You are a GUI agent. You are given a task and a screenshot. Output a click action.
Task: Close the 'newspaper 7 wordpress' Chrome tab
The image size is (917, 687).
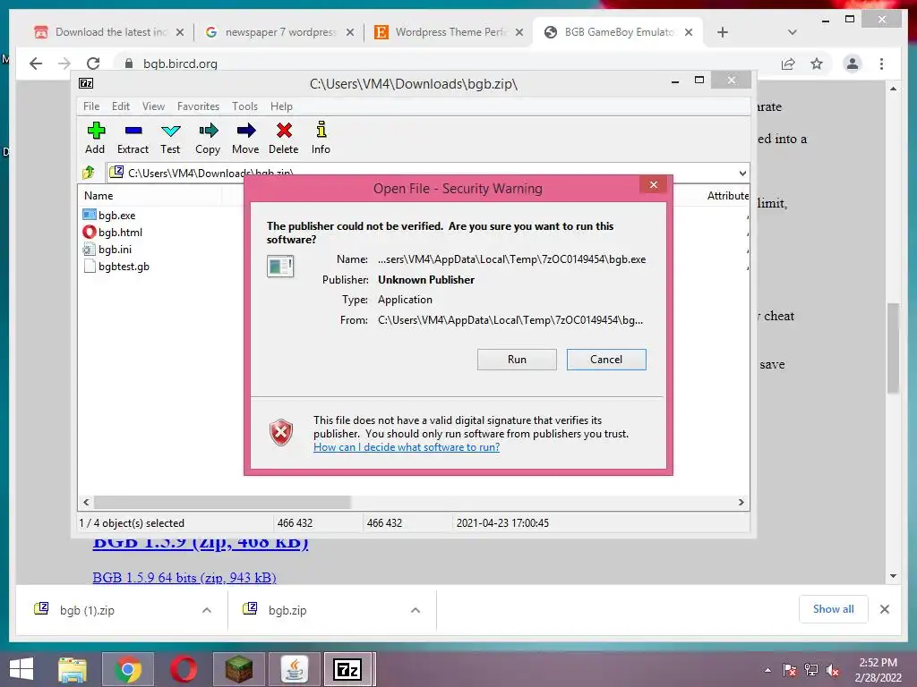(350, 32)
